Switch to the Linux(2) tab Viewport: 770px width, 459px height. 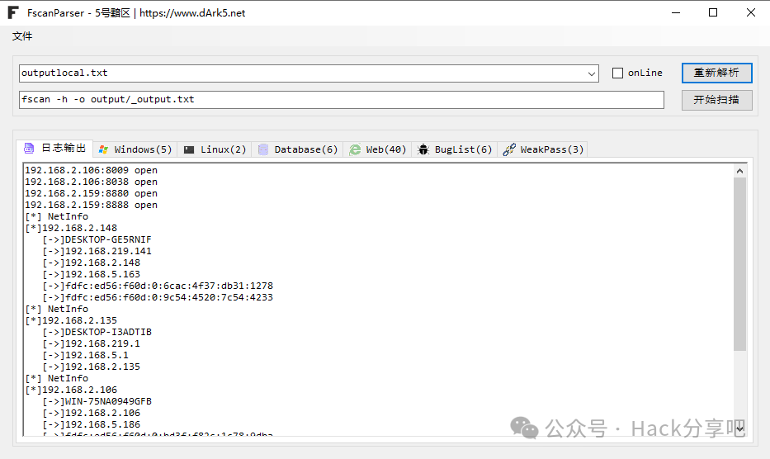tap(215, 149)
